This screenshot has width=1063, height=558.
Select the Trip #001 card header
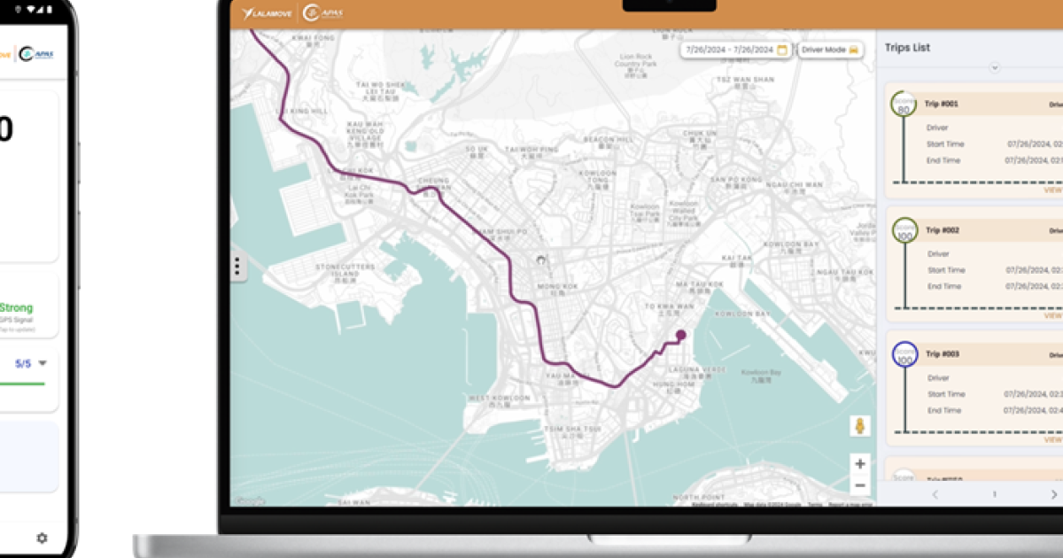[989, 104]
